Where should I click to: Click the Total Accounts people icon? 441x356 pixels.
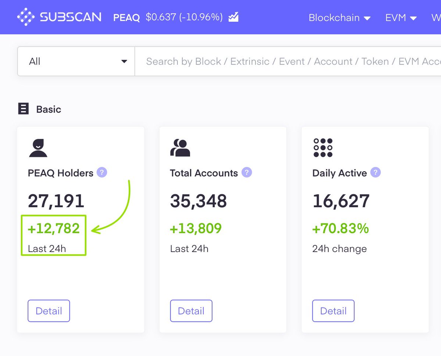(x=180, y=148)
